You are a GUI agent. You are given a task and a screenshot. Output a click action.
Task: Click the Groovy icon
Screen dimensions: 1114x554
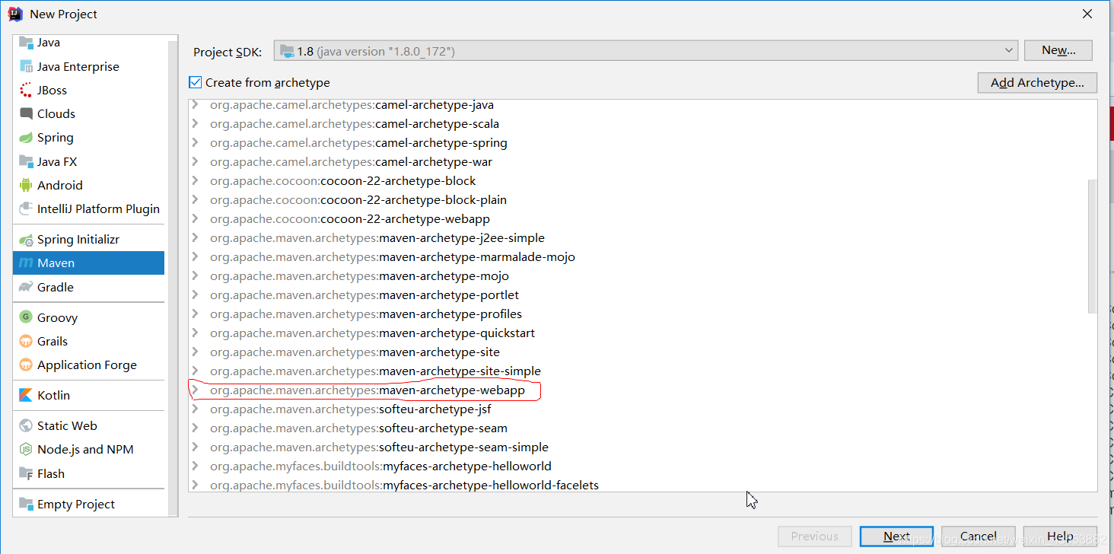click(x=26, y=317)
